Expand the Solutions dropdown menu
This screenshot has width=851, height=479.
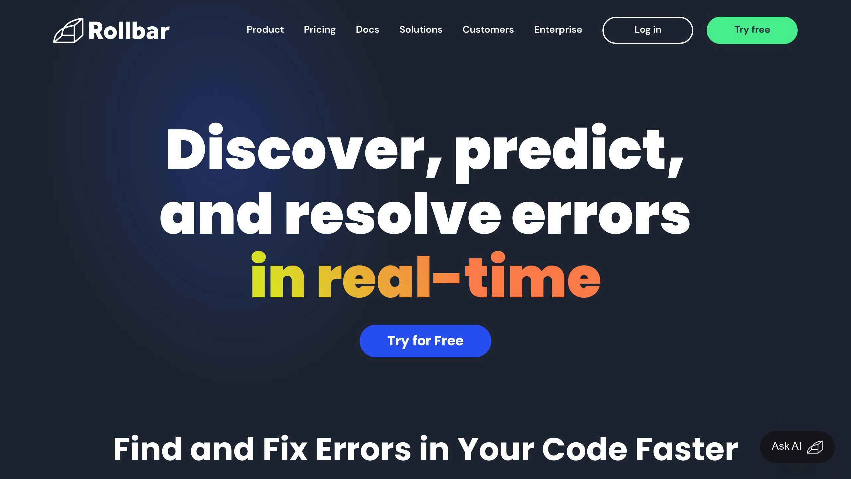(x=421, y=30)
